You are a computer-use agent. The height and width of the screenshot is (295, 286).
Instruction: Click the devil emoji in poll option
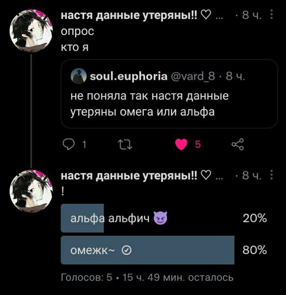pos(160,218)
